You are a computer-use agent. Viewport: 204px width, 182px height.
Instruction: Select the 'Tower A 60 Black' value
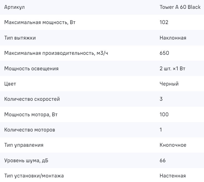(180, 7)
